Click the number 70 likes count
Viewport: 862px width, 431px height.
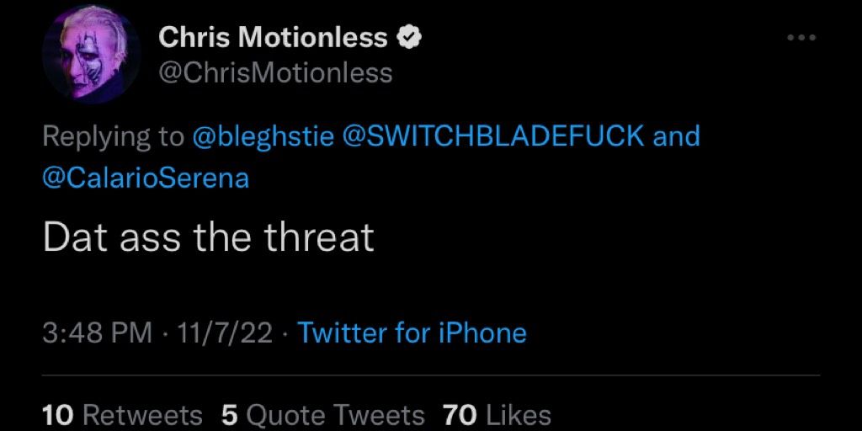coord(460,416)
